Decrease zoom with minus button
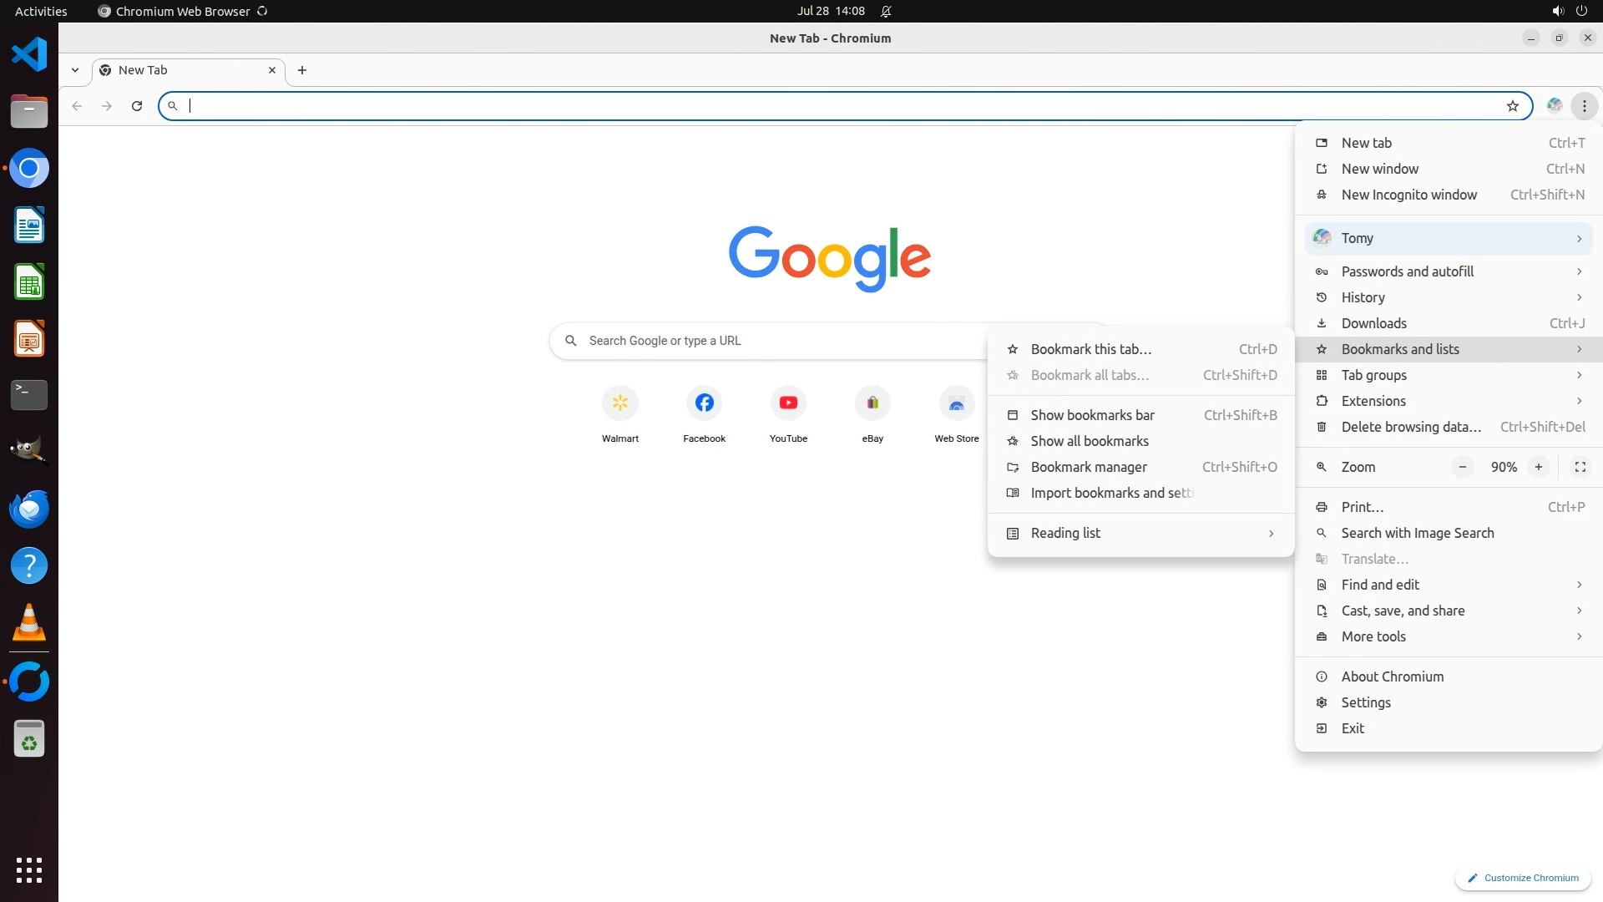Image resolution: width=1603 pixels, height=902 pixels. [1462, 467]
